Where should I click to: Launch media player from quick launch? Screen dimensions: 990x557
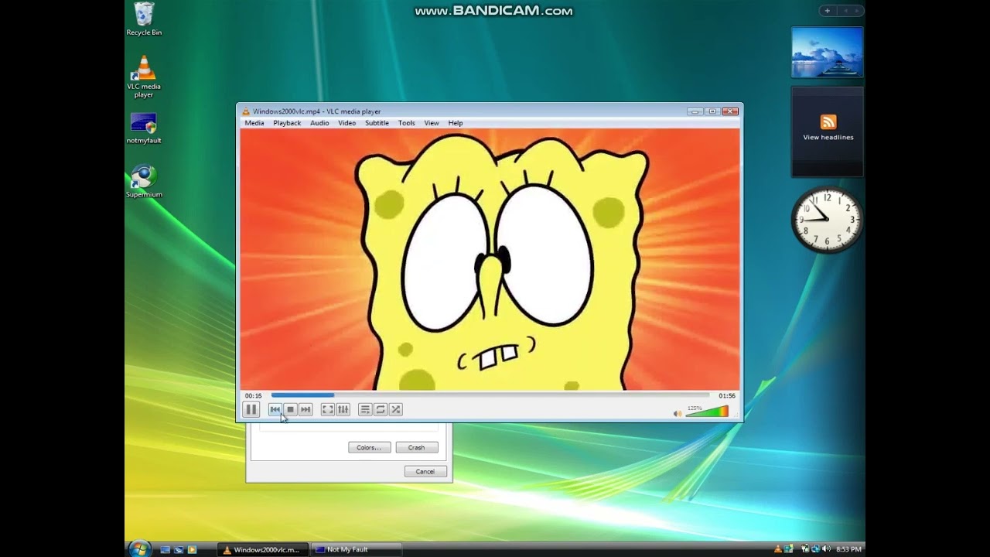(x=193, y=549)
